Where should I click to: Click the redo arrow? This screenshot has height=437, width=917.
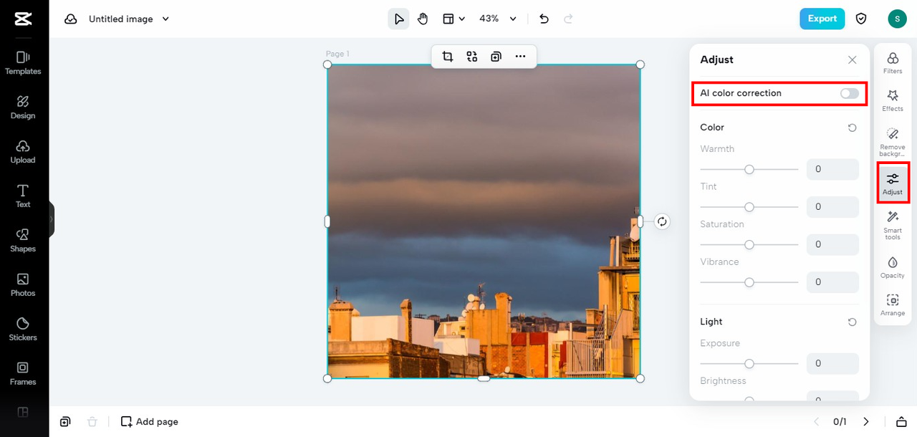(568, 19)
